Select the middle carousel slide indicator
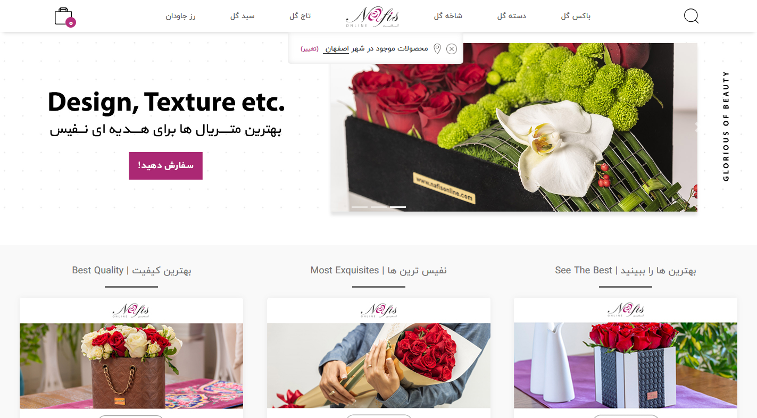757x418 pixels. (379, 207)
